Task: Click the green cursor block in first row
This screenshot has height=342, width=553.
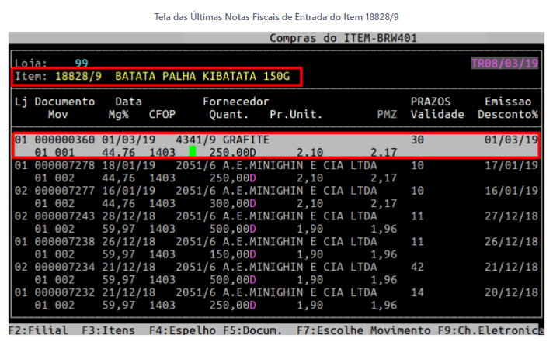Action: click(193, 151)
